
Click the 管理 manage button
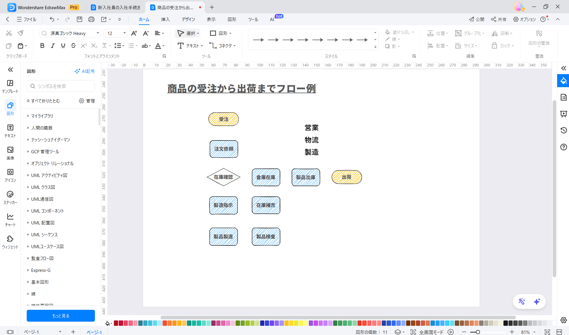pos(87,101)
